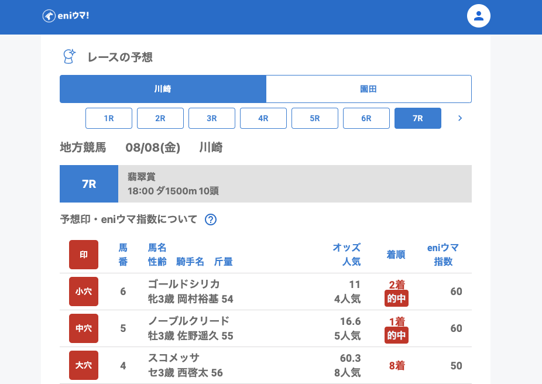Open the help question mark icon

(x=211, y=220)
